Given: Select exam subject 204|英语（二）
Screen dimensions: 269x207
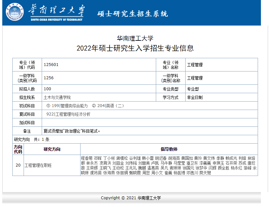Looking at the screenshot, I should 108,106.
